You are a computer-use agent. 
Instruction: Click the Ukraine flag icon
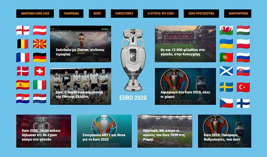[x=226, y=44]
